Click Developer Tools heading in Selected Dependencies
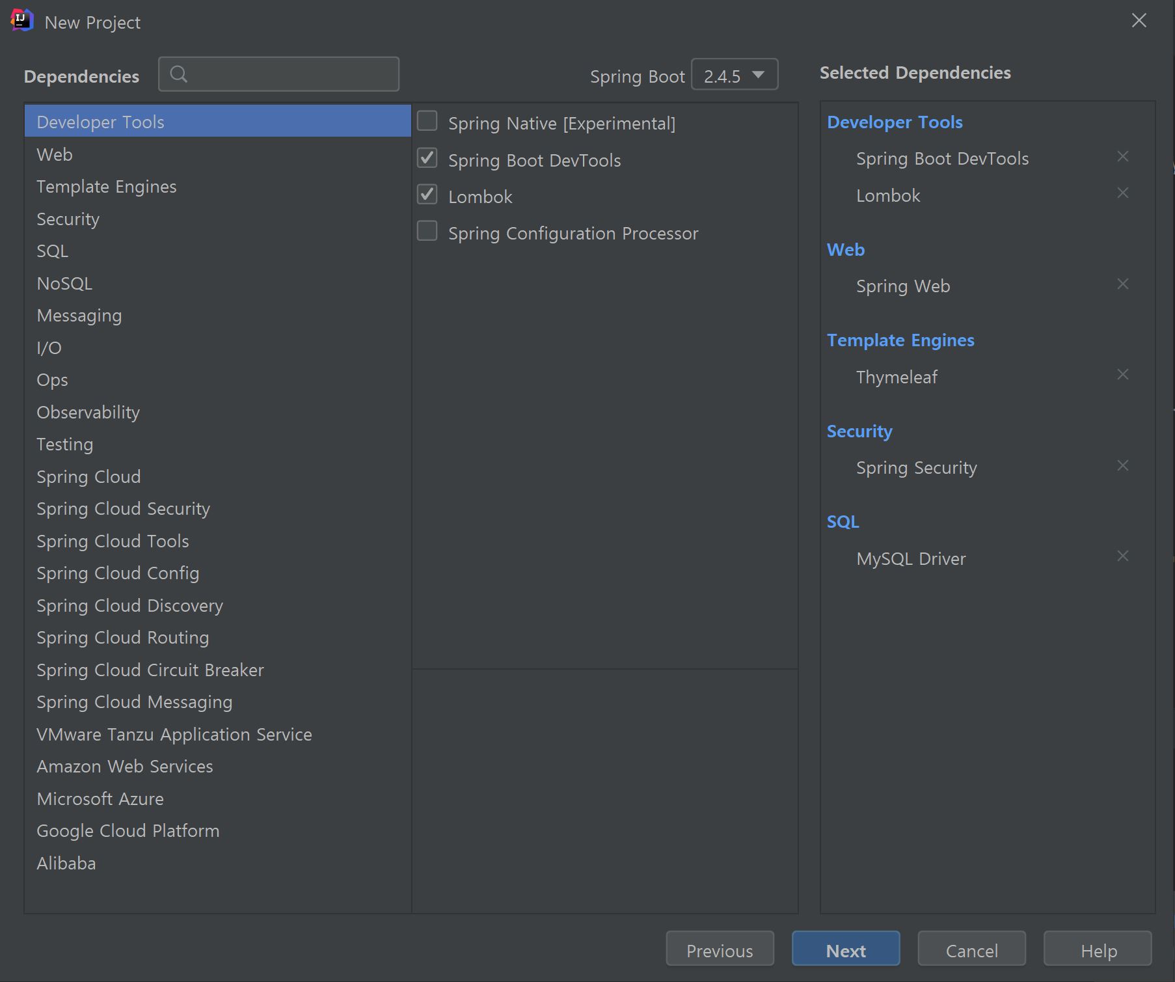The image size is (1175, 982). [x=895, y=122]
